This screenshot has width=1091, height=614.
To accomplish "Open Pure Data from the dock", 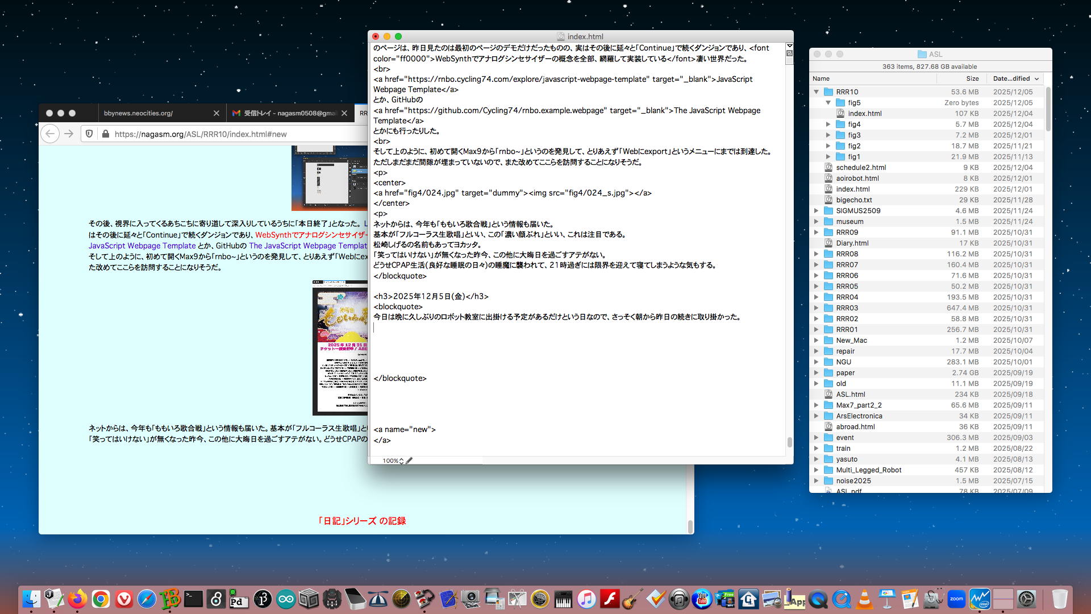I will pos(239,599).
